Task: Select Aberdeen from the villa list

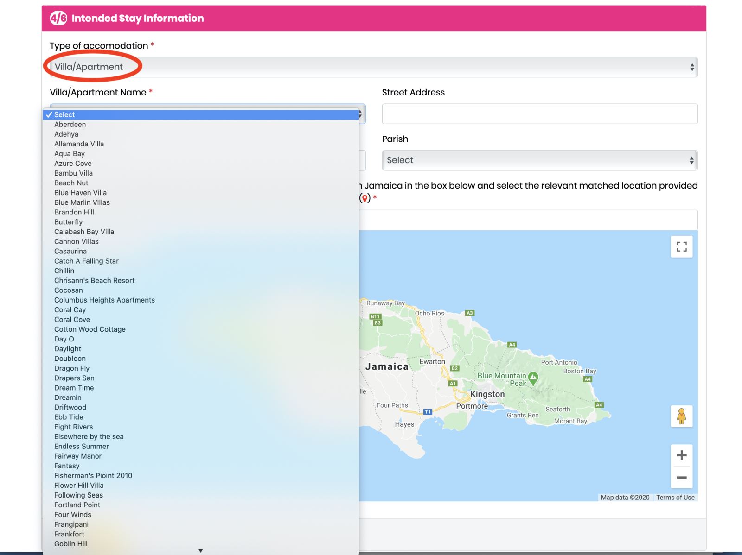Action: tap(70, 124)
